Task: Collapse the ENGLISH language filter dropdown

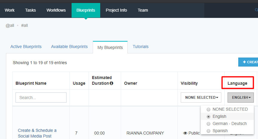Action: tap(240, 98)
